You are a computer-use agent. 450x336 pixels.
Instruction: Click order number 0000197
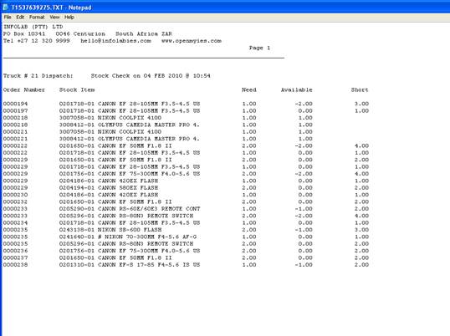tap(16, 110)
